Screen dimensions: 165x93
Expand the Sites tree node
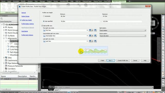4,58
